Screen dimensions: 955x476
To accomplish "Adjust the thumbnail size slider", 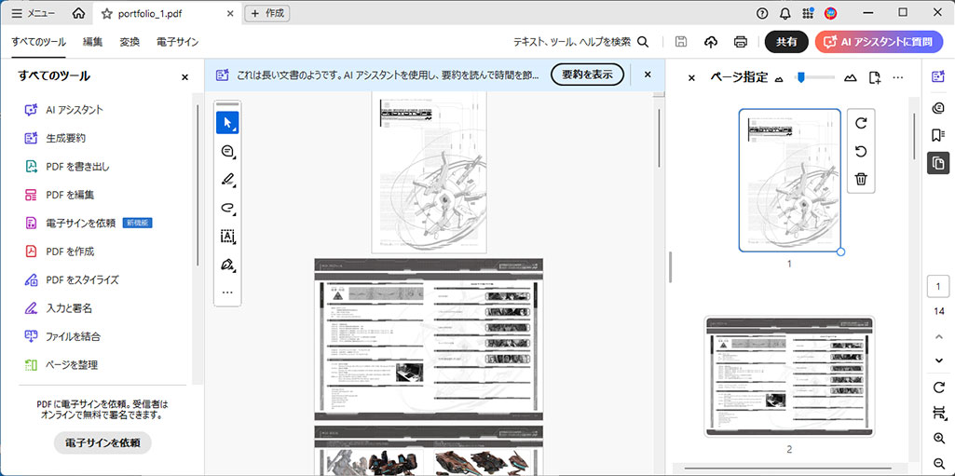I will tap(800, 77).
